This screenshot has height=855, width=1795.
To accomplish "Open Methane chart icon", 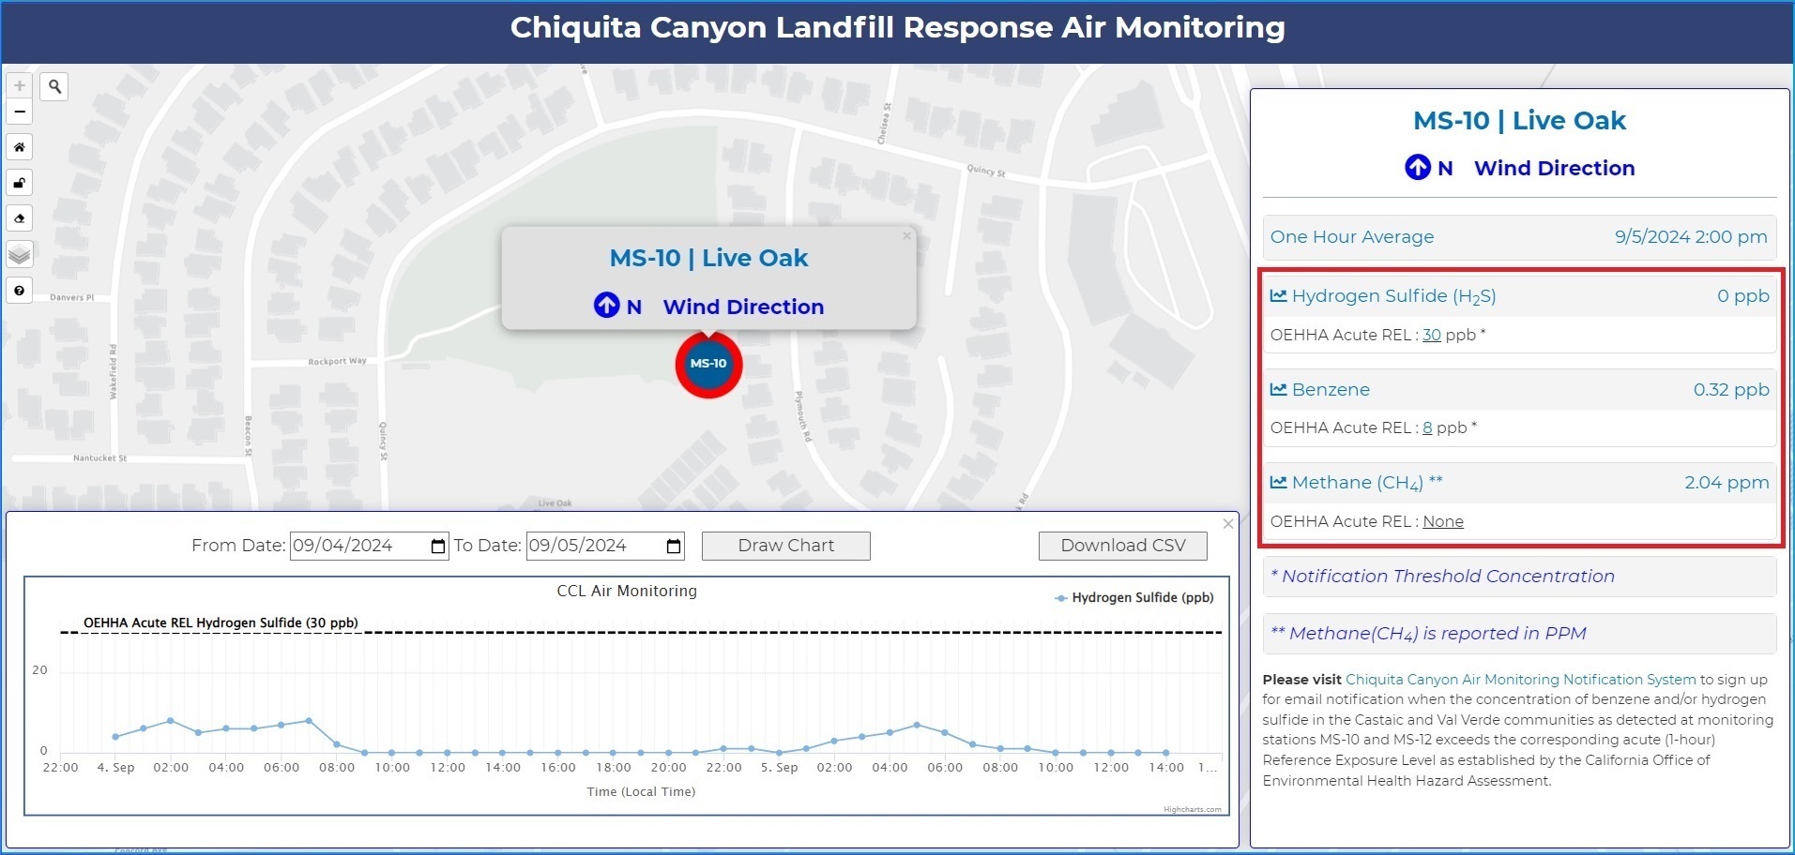I will [1278, 482].
